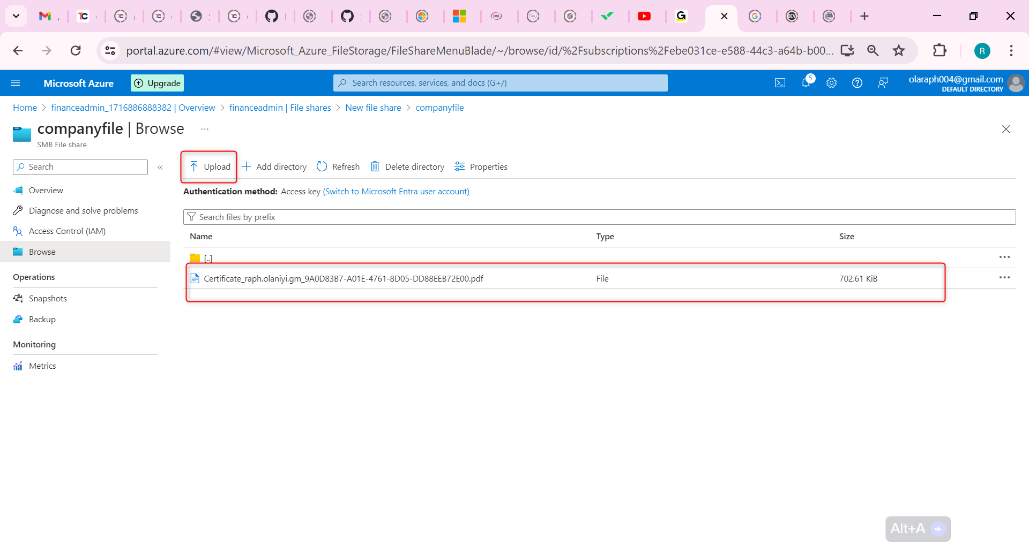1029x546 pixels.
Task: Open the options menu for the Certificate PDF row
Action: [1005, 277]
